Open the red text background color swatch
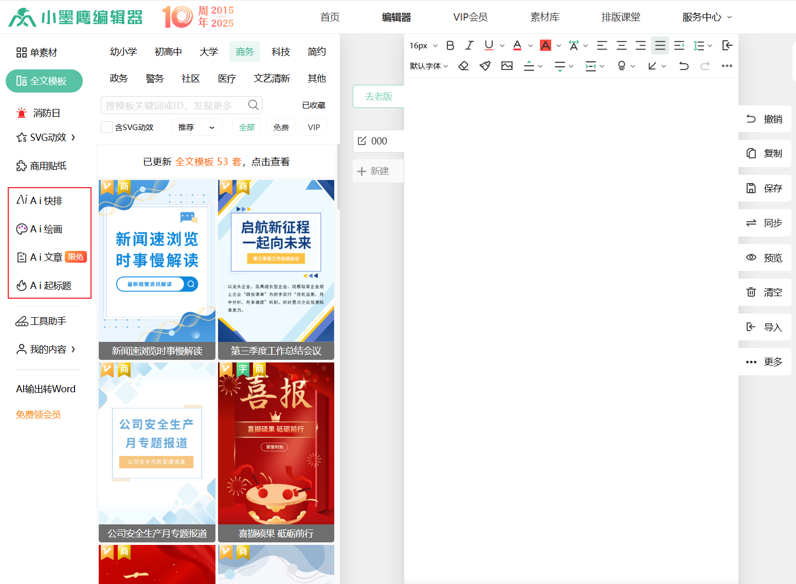Screen dimensions: 796x584 tap(546, 46)
